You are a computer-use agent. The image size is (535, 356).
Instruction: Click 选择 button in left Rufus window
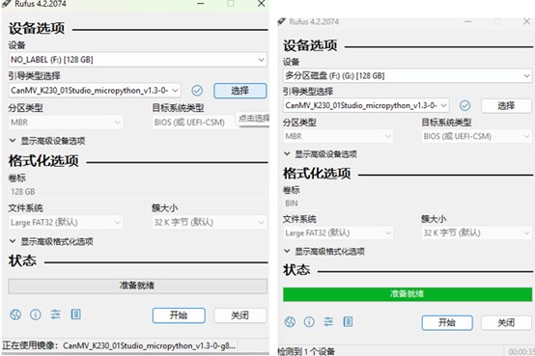tap(240, 91)
